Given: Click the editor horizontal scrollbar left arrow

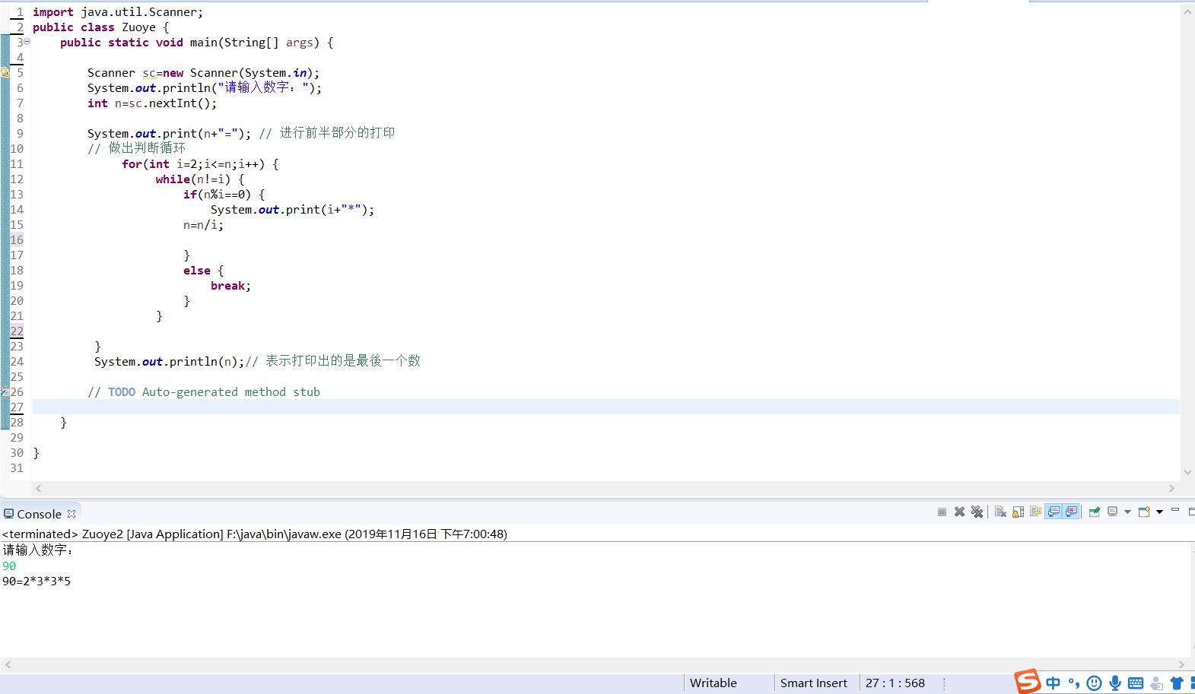Looking at the screenshot, I should click(x=39, y=488).
